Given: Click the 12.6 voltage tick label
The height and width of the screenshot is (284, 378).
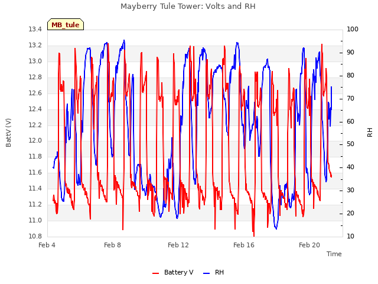Looking at the screenshot, I should coord(35,93).
